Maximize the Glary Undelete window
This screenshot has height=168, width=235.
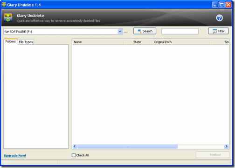pos(221,5)
